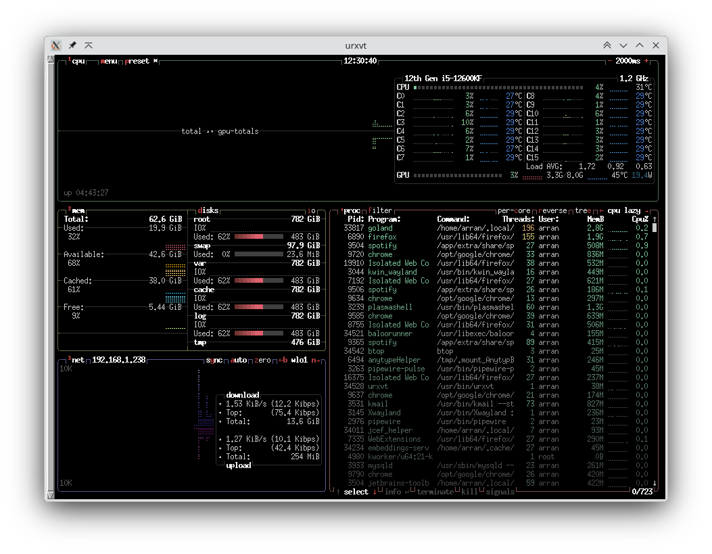Toggle keep-above for the urxvt window

pos(89,45)
